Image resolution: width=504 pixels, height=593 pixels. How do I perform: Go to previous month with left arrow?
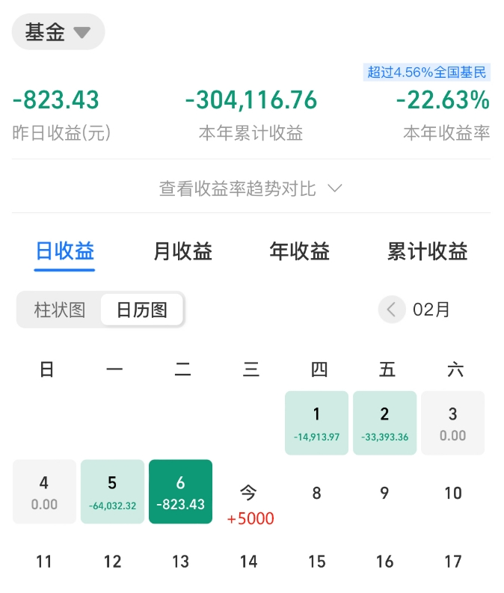[392, 310]
